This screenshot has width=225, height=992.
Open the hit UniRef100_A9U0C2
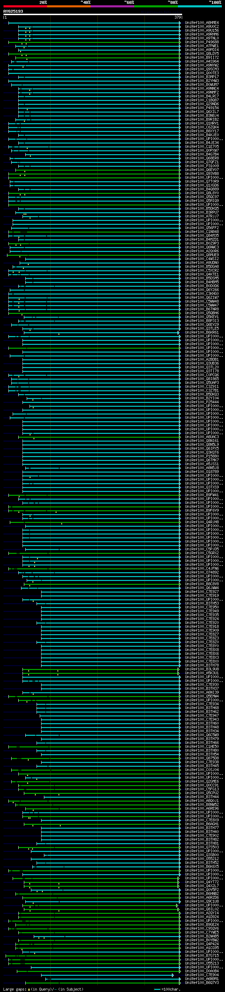tap(201, 27)
